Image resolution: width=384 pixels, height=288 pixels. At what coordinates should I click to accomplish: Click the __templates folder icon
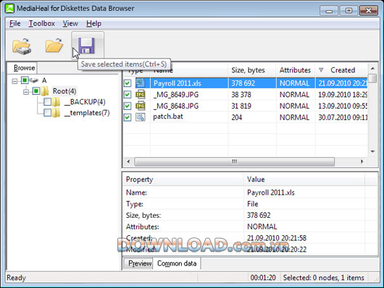point(56,113)
